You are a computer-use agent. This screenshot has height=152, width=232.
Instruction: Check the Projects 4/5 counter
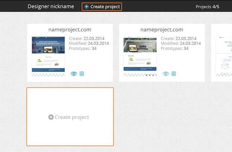[207, 7]
